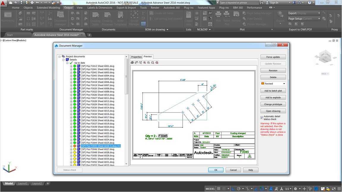
Task: Collapse the Project documents tree node
Action: click(59, 56)
